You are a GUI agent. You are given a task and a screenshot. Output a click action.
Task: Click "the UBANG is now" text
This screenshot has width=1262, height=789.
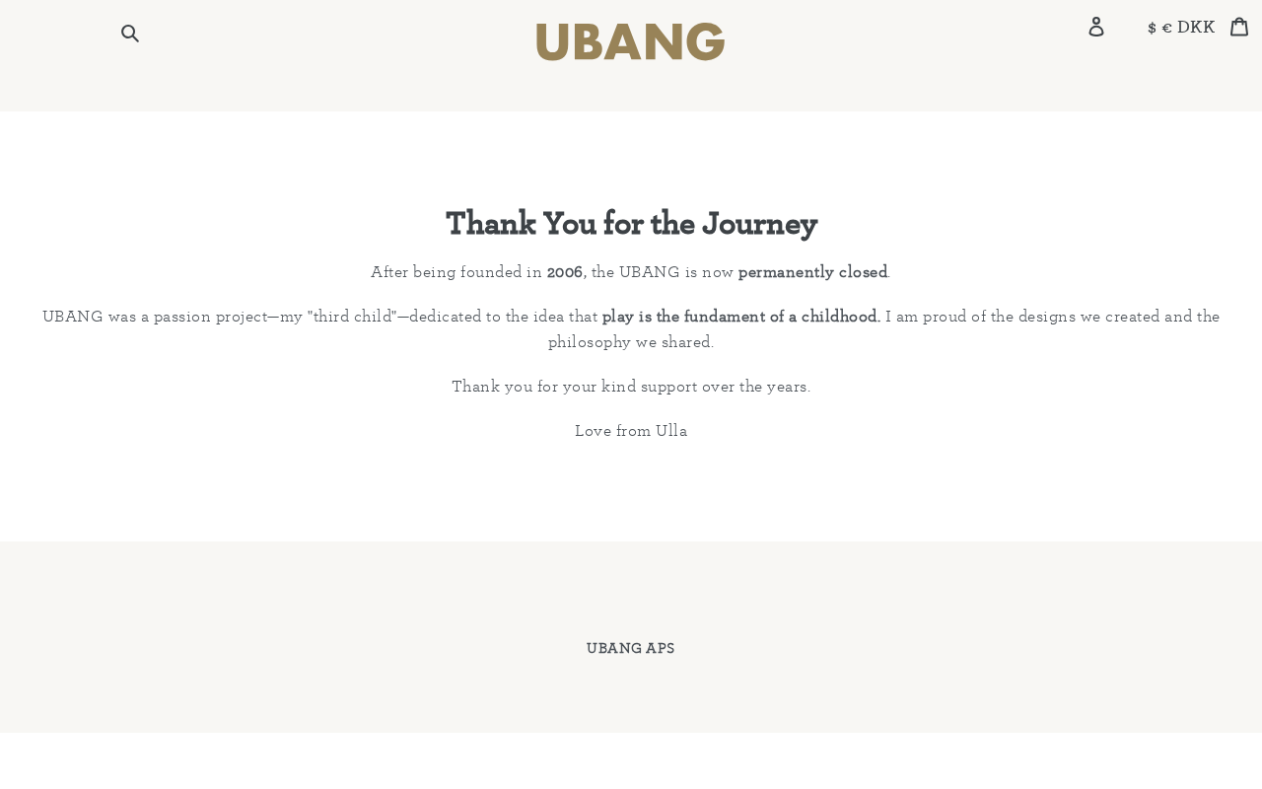(x=663, y=272)
